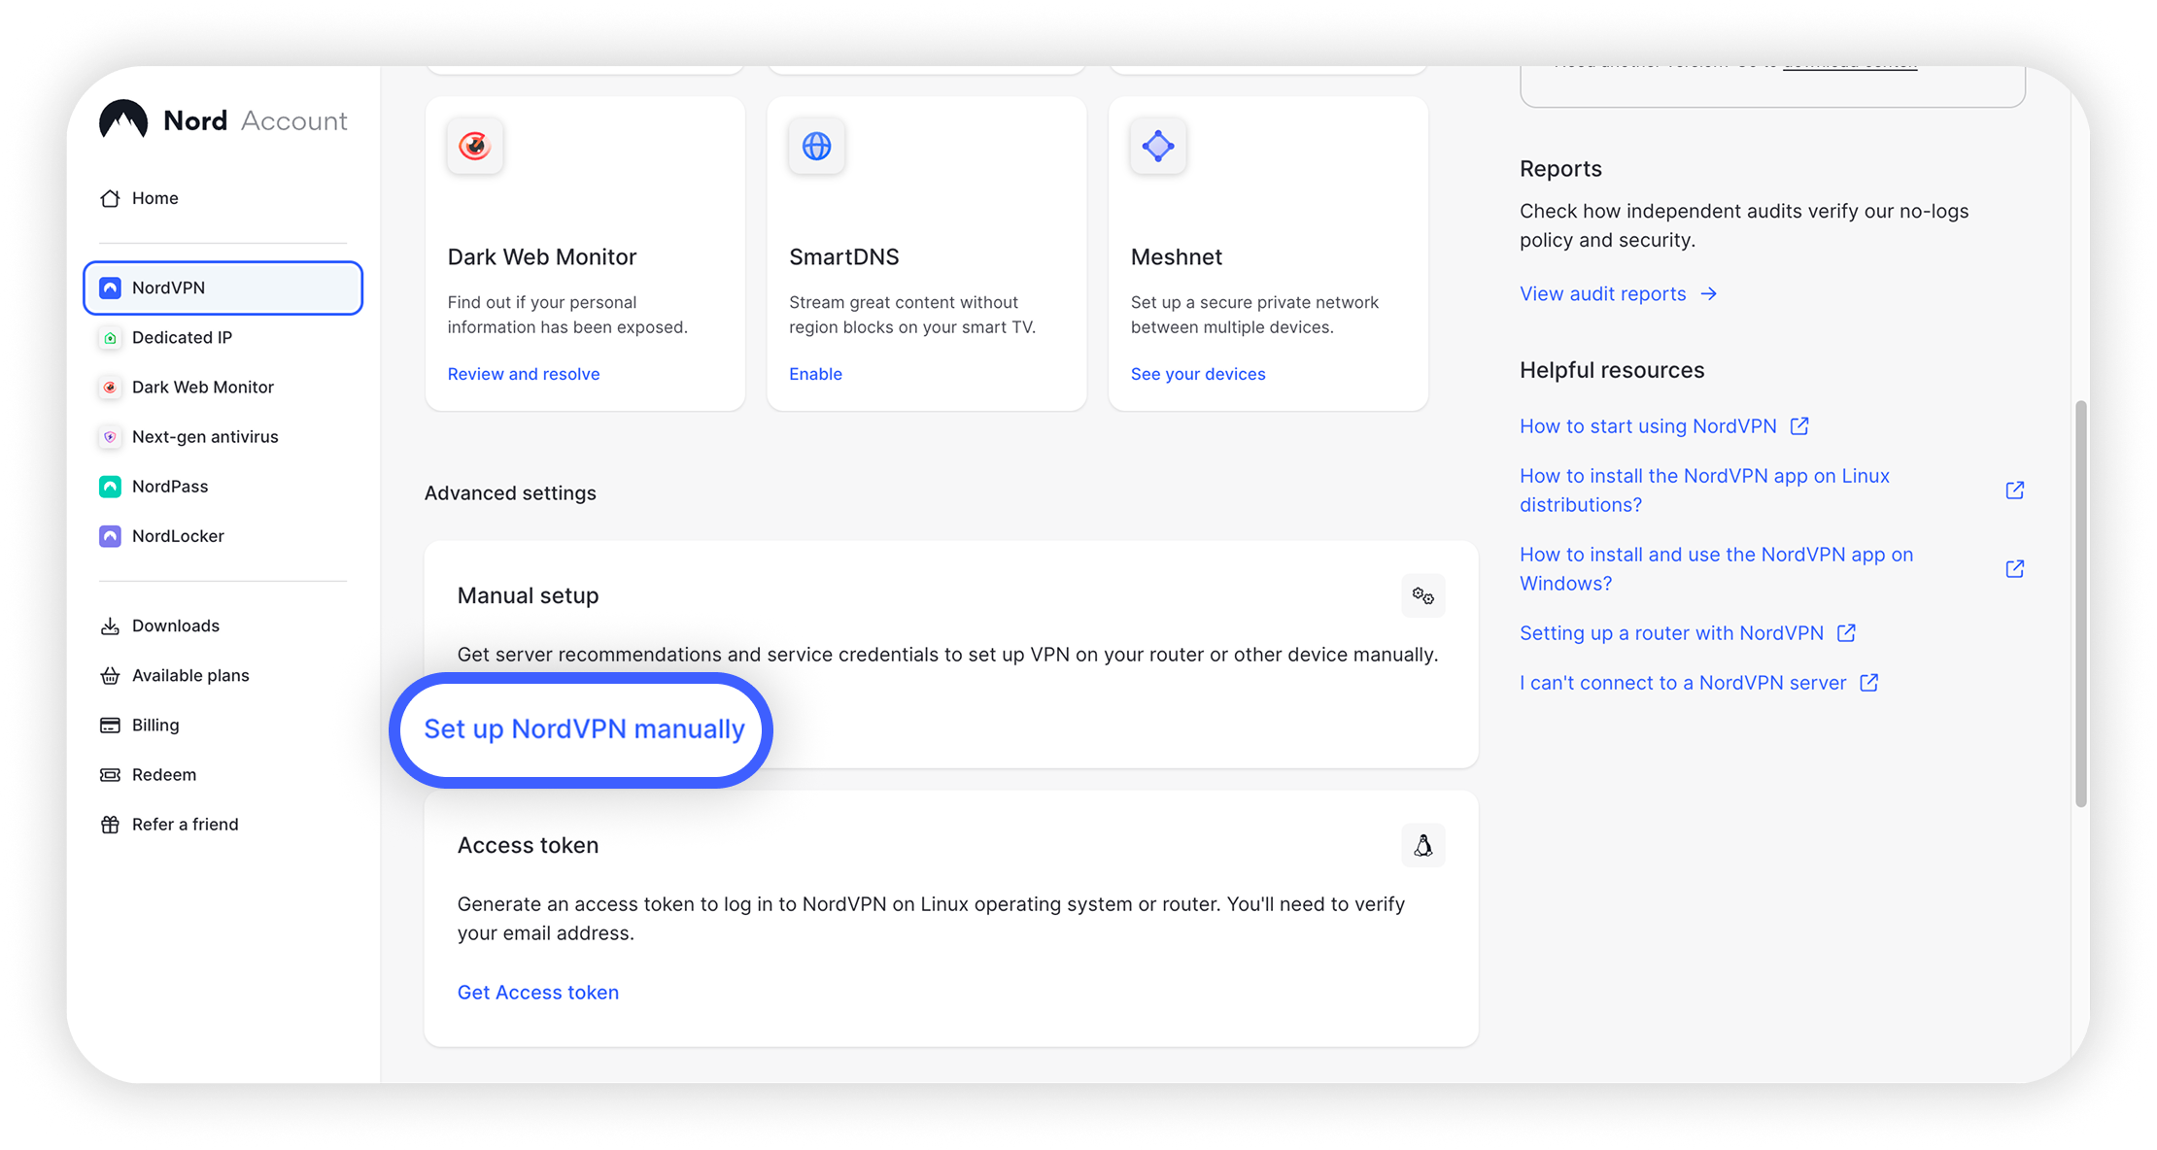The image size is (2157, 1150).
Task: Open How to start using NordVPN
Action: tap(1648, 426)
